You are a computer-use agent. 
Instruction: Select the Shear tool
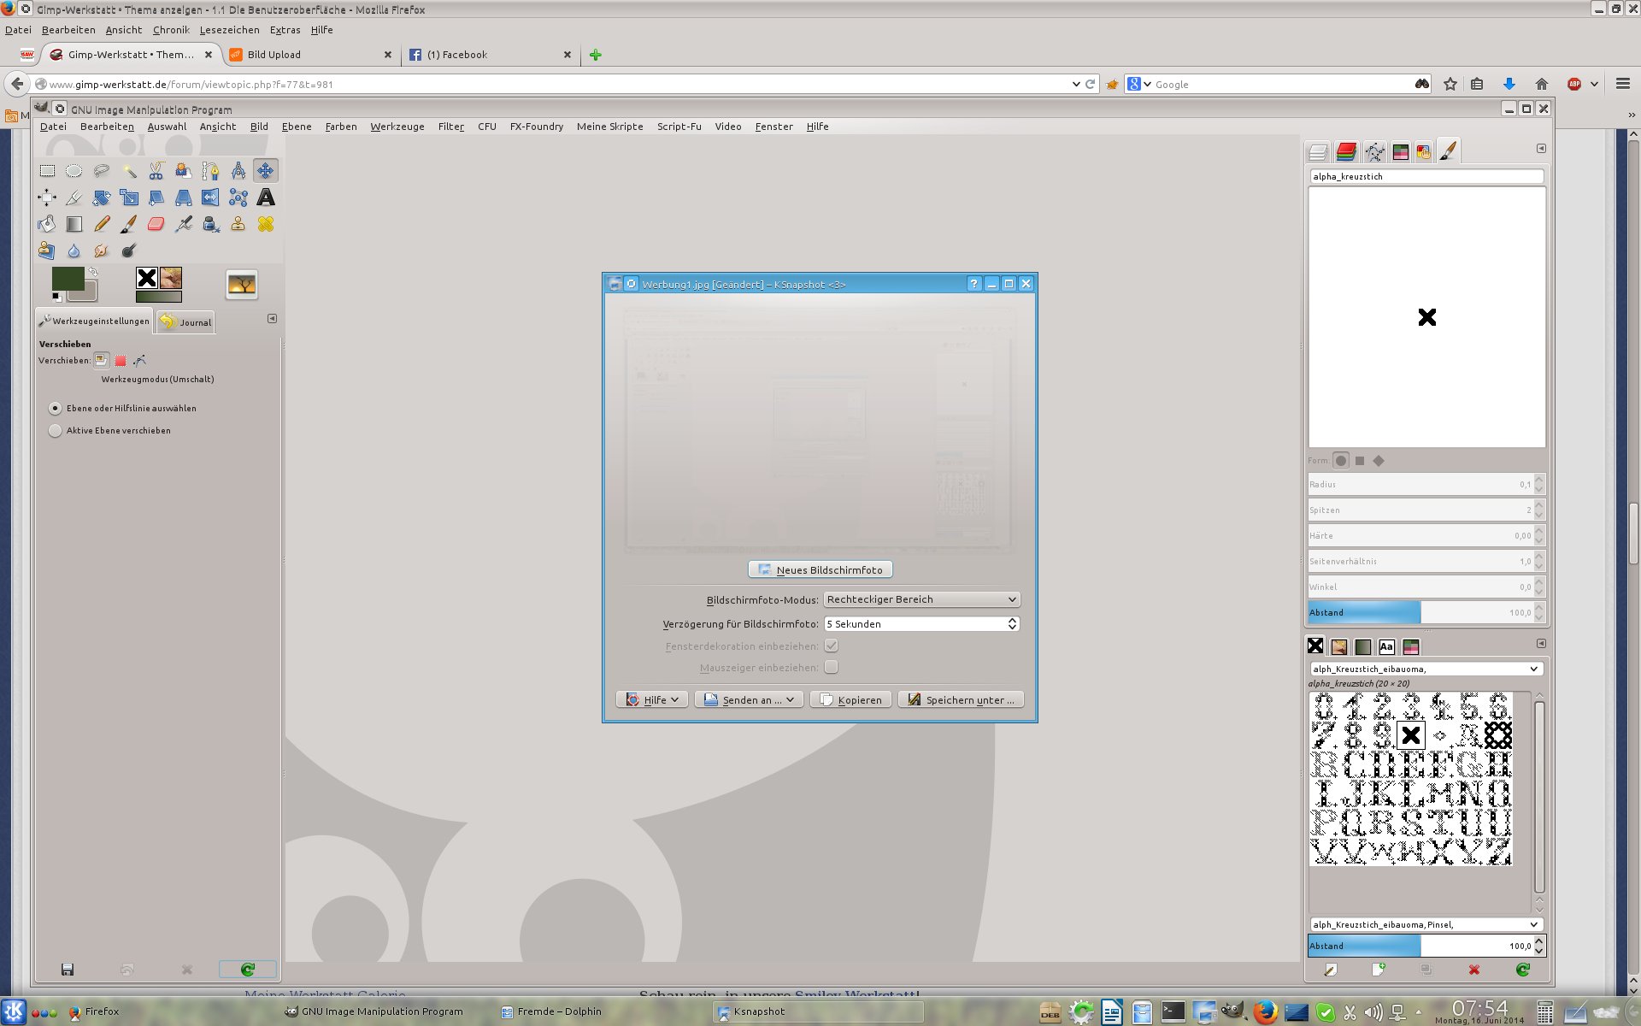[156, 198]
